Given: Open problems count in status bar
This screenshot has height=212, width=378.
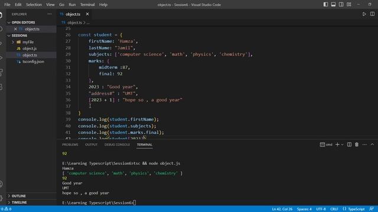Looking at the screenshot, I should click(x=6, y=209).
